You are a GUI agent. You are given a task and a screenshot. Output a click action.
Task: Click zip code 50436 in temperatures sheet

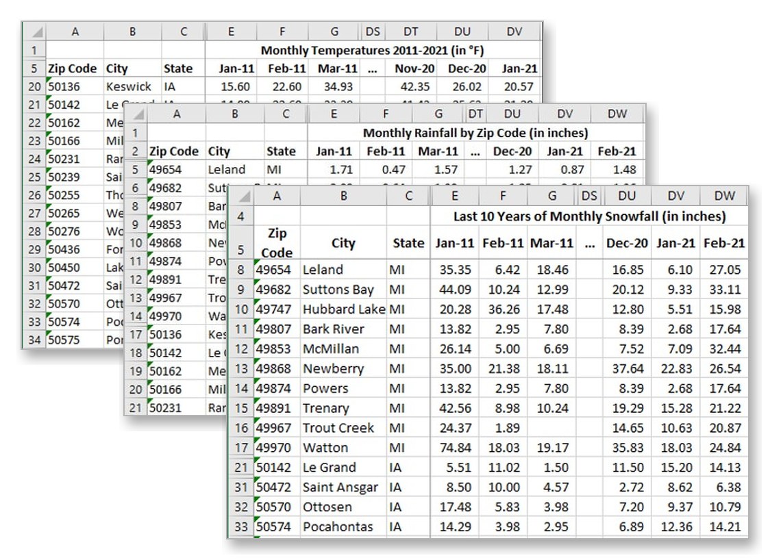click(x=75, y=249)
